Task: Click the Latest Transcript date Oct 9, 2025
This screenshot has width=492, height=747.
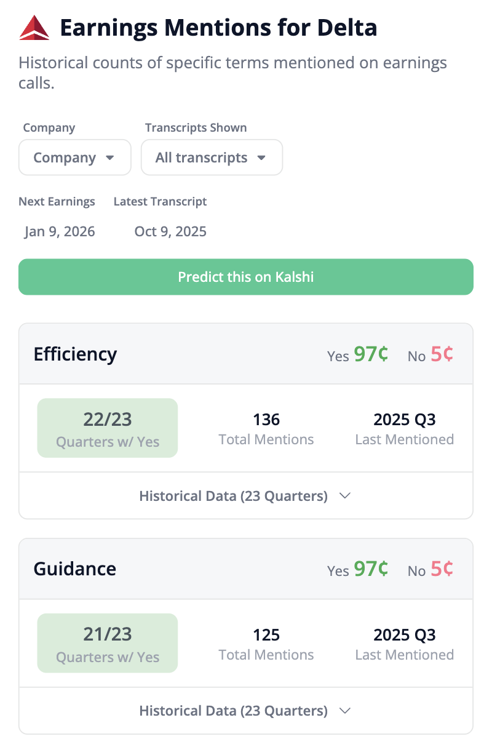Action: 170,231
